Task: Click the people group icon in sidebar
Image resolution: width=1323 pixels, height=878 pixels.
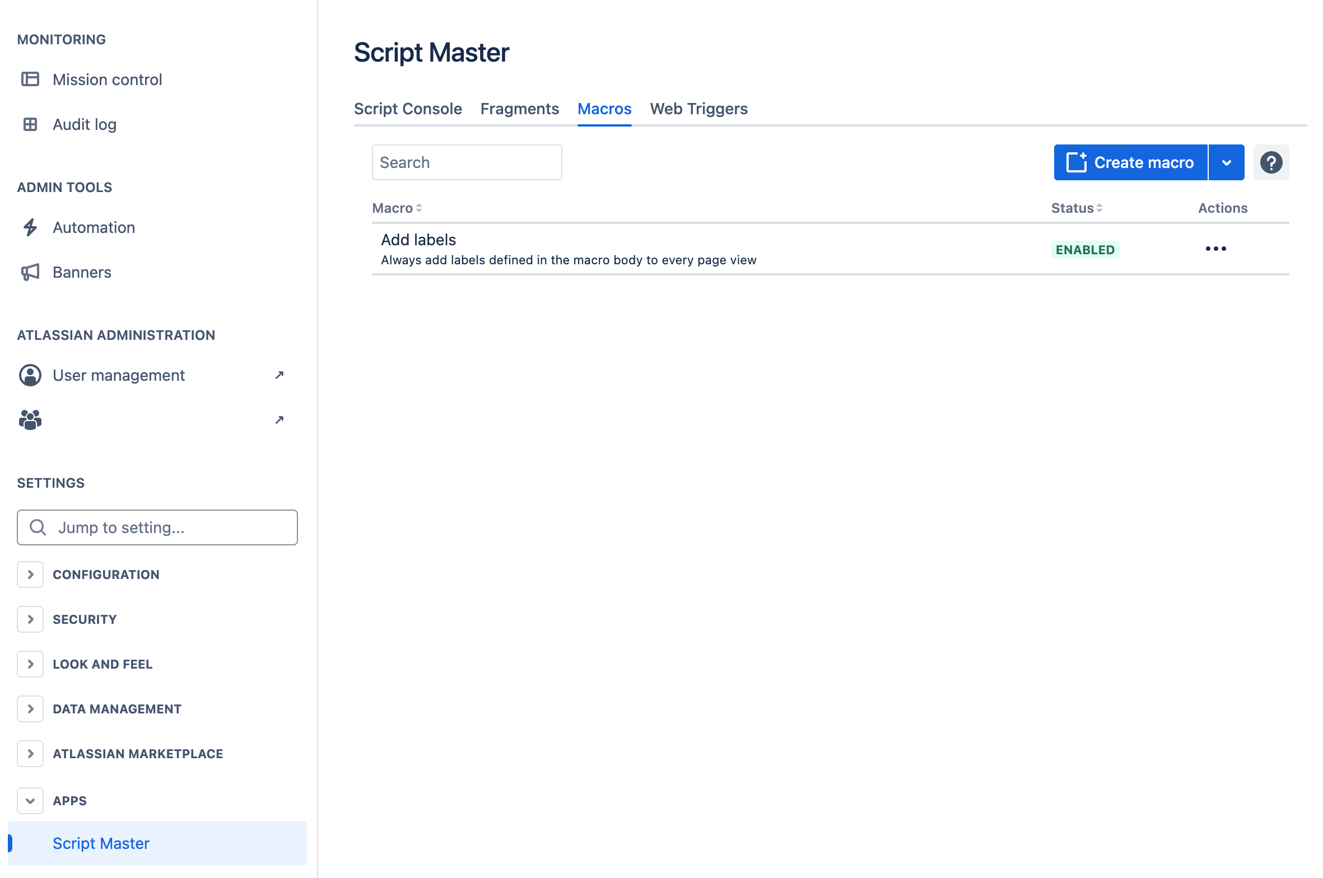Action: pyautogui.click(x=30, y=420)
